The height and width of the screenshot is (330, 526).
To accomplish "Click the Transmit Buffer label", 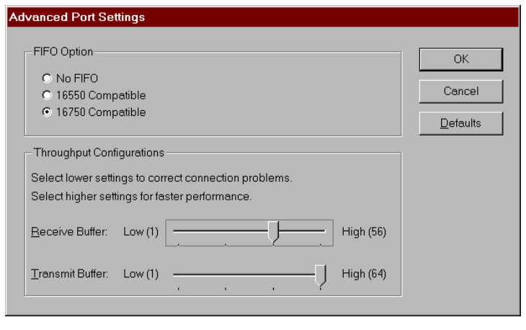I will click(69, 274).
